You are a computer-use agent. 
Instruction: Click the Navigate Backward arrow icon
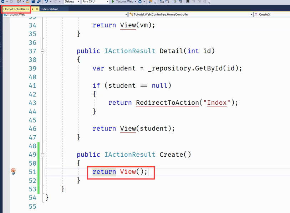2,2
